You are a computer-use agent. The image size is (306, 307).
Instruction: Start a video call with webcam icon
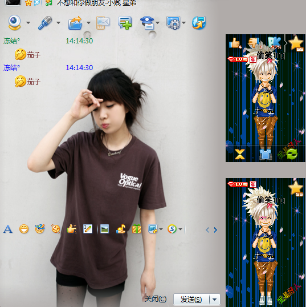(14, 22)
